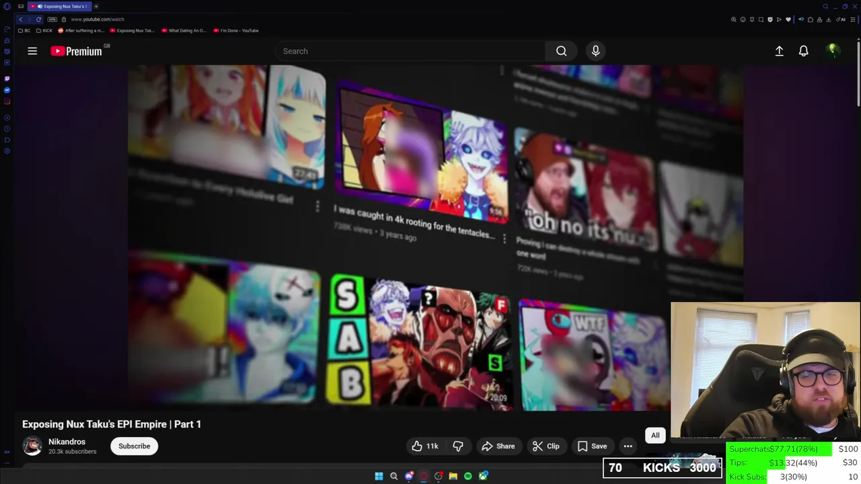This screenshot has width=861, height=484.
Task: Open the snapshot selection tool icon
Action: pyautogui.click(x=761, y=19)
